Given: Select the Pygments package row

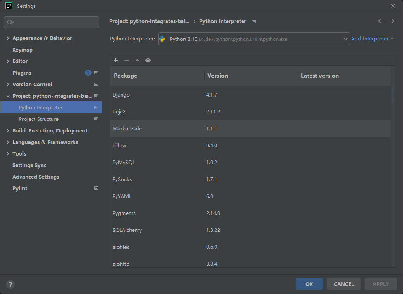Looking at the screenshot, I should click(x=251, y=213).
